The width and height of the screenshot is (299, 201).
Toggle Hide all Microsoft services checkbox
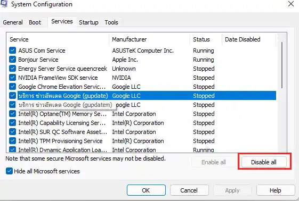point(9,171)
